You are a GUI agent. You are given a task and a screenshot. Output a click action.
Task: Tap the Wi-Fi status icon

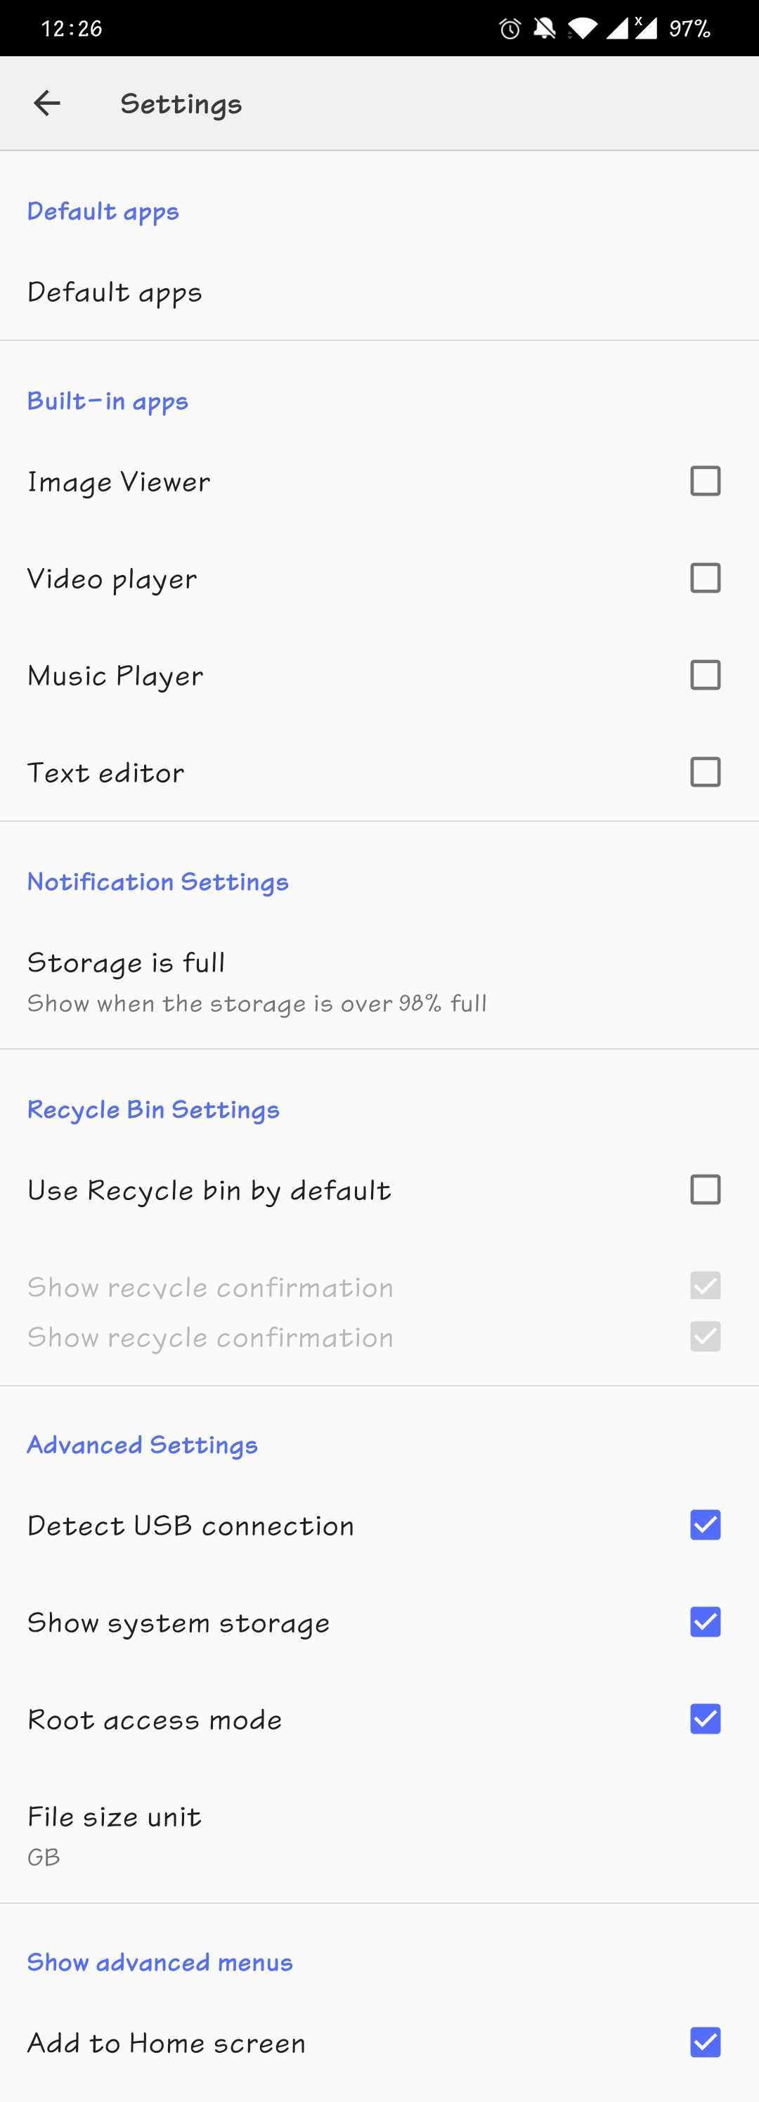(x=582, y=30)
